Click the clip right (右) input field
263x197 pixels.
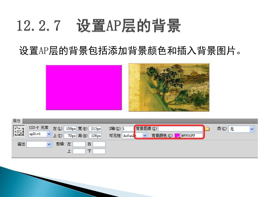pyautogui.click(x=99, y=144)
